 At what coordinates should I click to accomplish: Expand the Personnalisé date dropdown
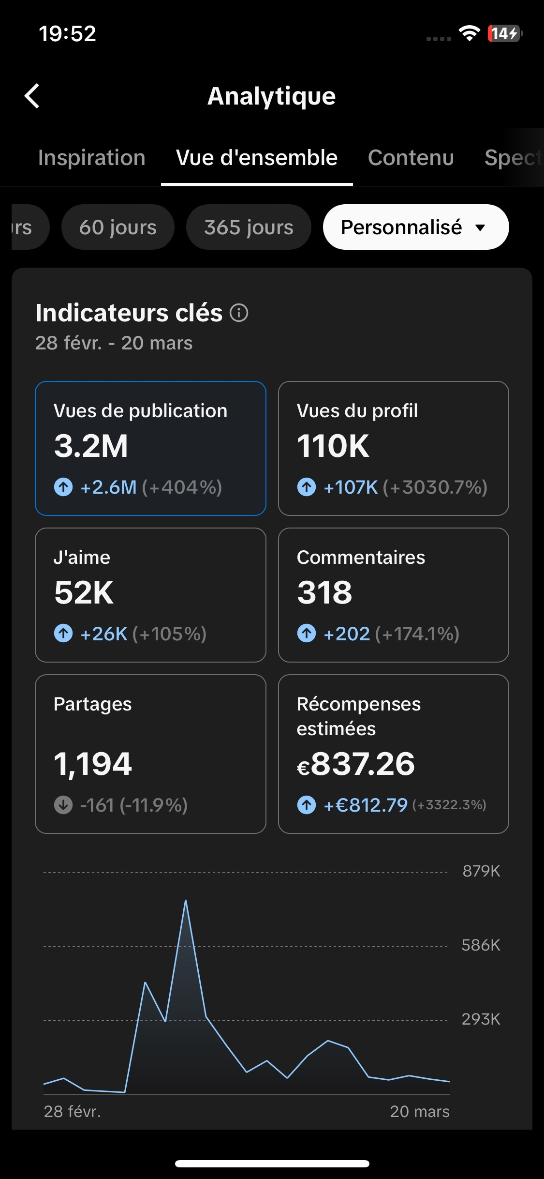click(416, 227)
